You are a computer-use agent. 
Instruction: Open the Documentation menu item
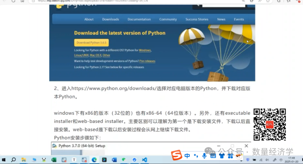(139, 19)
